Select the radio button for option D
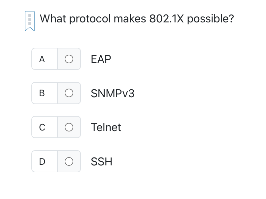Image resolution: width=266 pixels, height=199 pixels. pos(69,161)
